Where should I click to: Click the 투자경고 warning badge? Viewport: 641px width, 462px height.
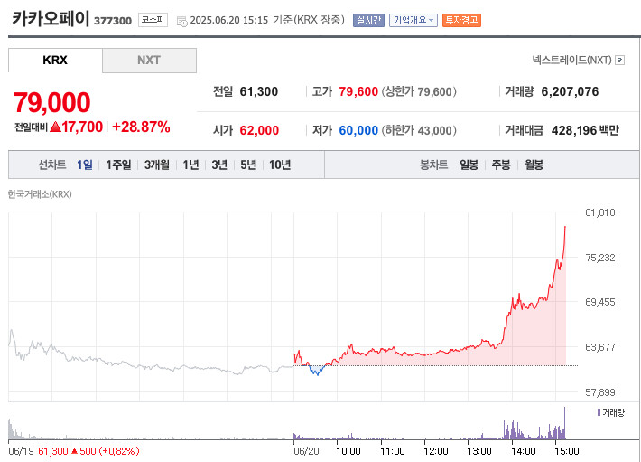(x=461, y=20)
